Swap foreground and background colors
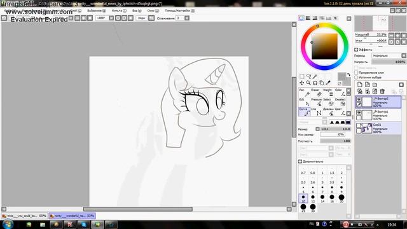 click(x=348, y=74)
